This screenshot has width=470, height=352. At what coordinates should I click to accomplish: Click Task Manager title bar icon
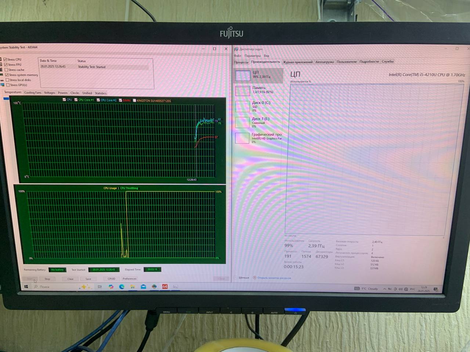[236, 49]
